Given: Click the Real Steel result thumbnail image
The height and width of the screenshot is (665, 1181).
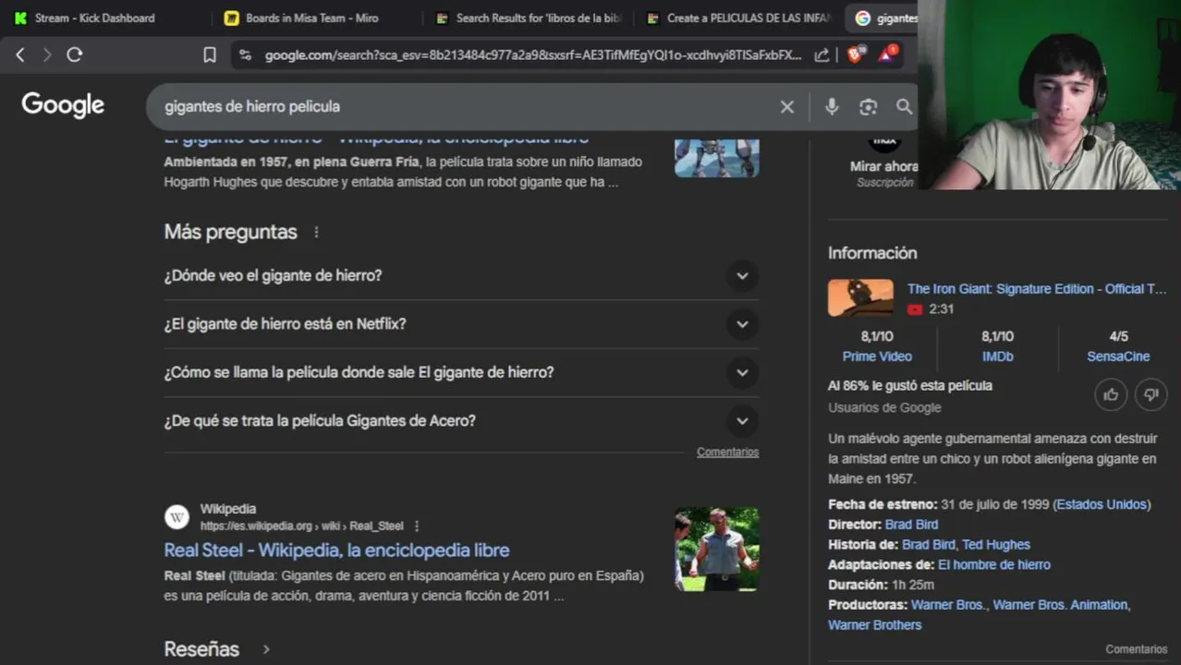Looking at the screenshot, I should click(717, 550).
